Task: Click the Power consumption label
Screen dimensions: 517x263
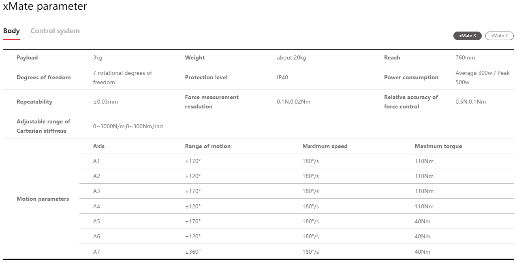Action: coord(411,77)
